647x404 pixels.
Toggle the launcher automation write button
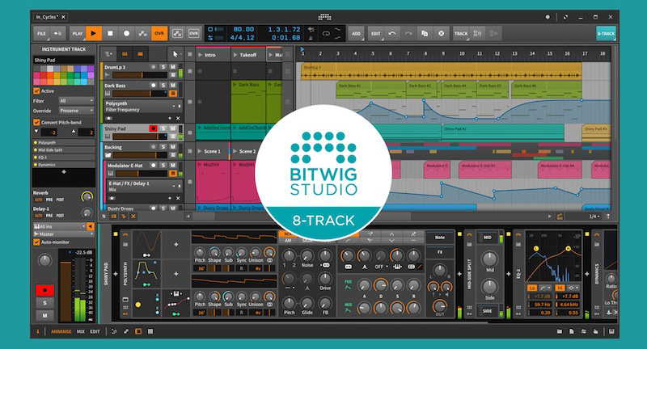click(x=177, y=33)
